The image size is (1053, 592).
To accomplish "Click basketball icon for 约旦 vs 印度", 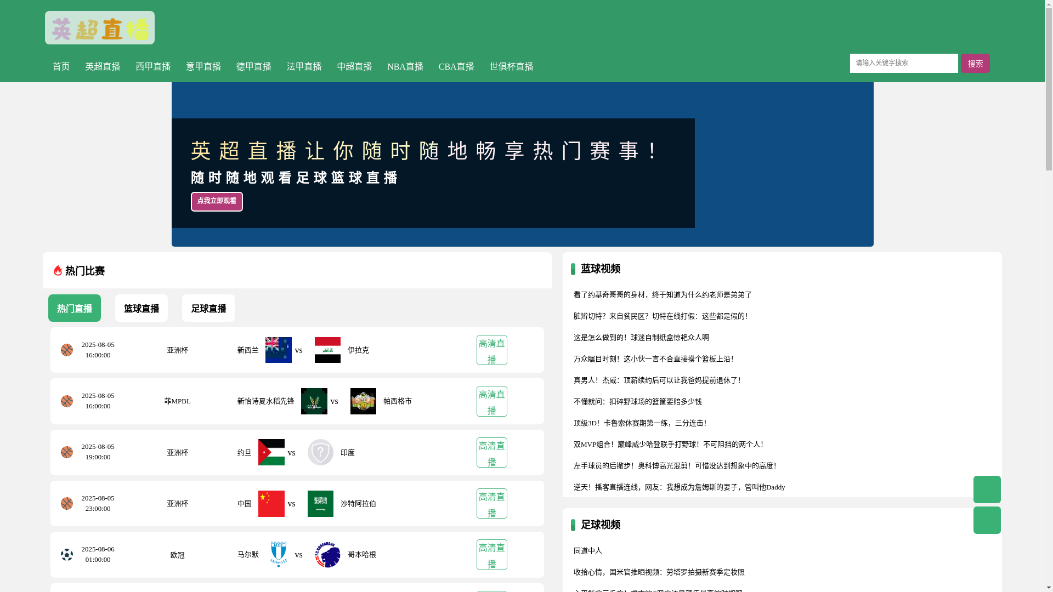I will (67, 452).
